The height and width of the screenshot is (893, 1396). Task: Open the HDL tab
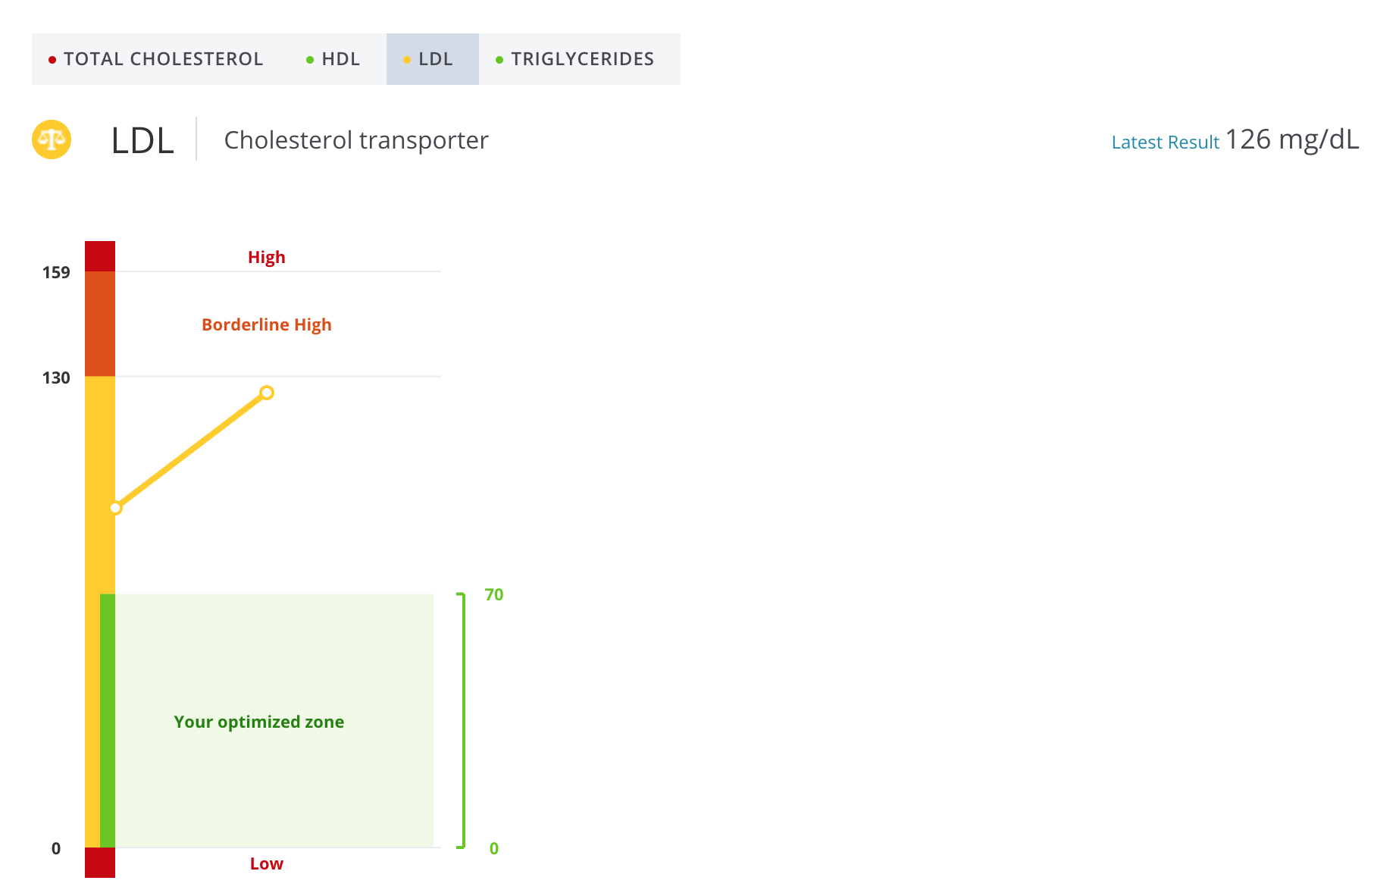[x=333, y=59]
